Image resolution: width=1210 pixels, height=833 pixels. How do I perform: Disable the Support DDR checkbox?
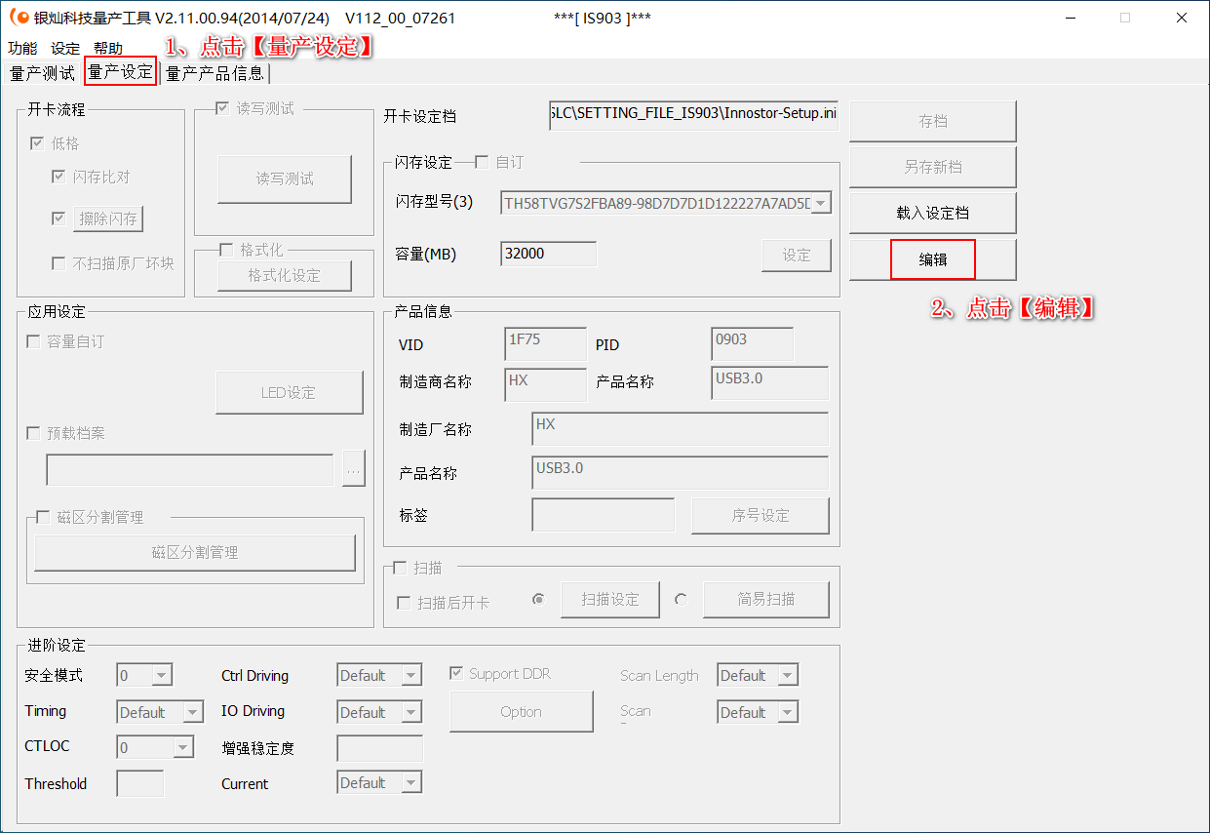coord(456,673)
